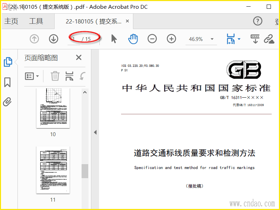Click the rotate page icon
This screenshot has width=280, height=210.
point(83,76)
